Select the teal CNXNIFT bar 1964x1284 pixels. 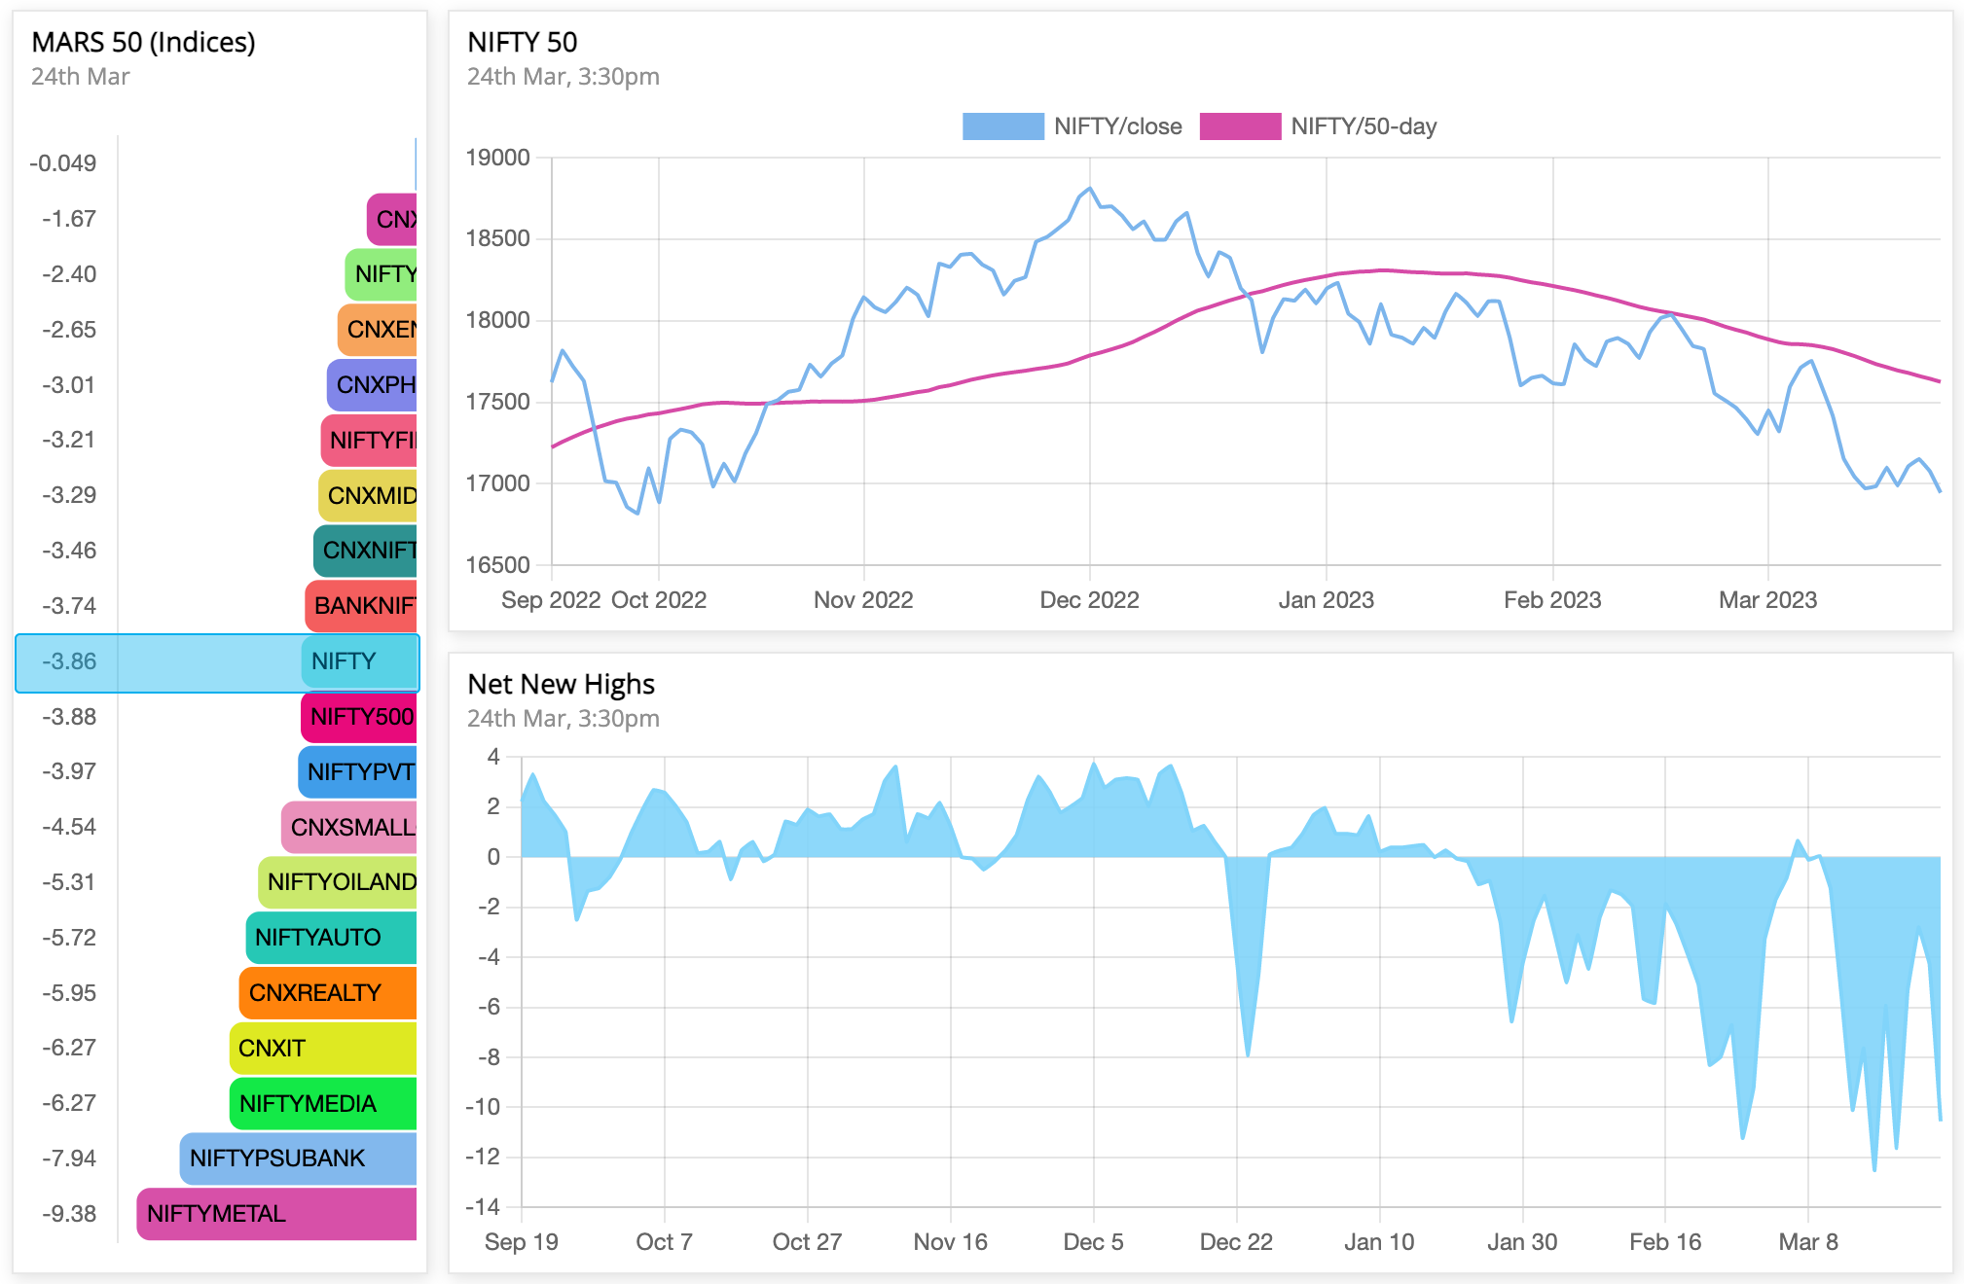[365, 551]
